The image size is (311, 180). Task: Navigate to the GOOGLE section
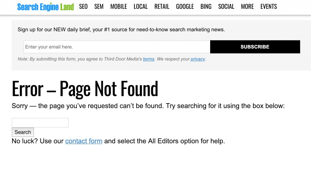tap(185, 7)
